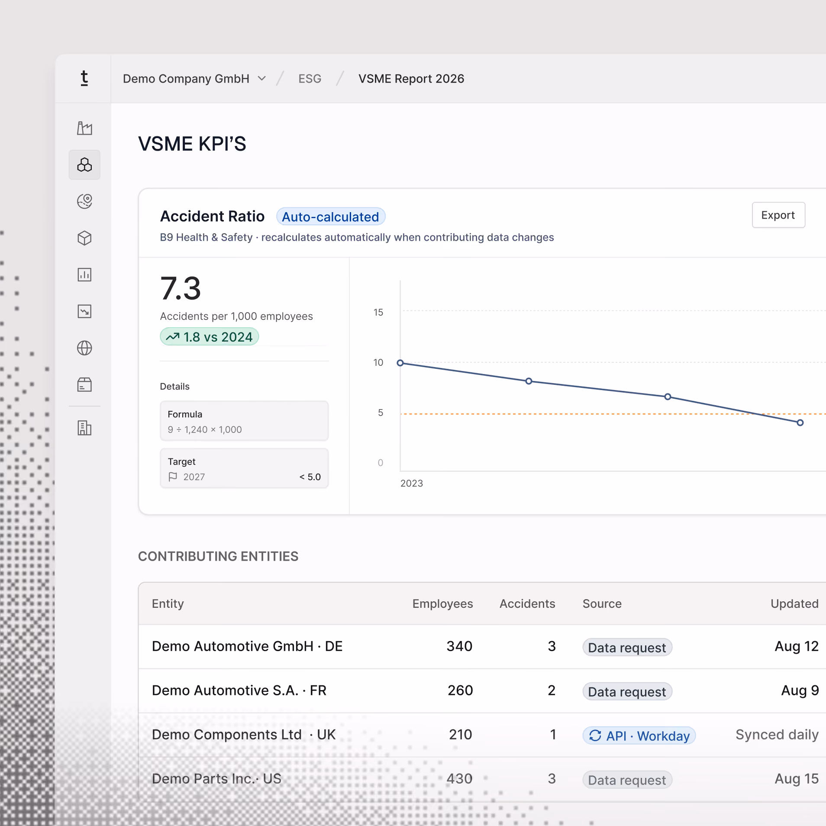Click the 't' app logo
This screenshot has height=826, width=826.
tap(84, 78)
